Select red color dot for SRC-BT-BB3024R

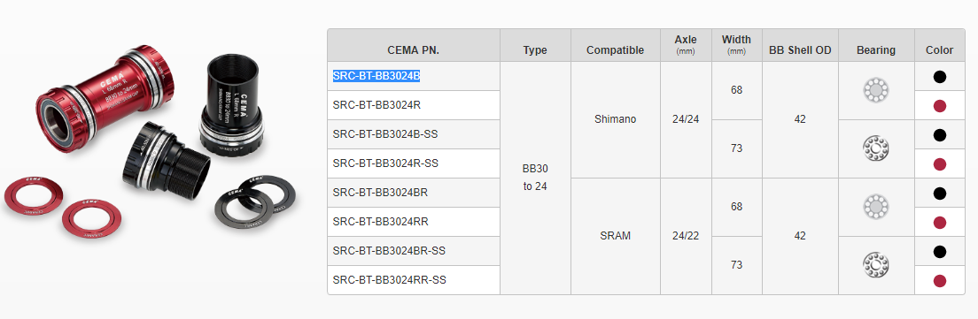[x=939, y=106]
